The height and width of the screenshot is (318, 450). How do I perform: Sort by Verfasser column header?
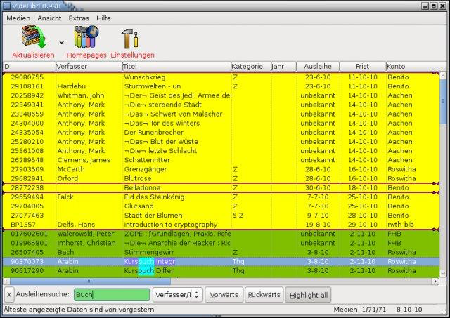tap(89, 66)
